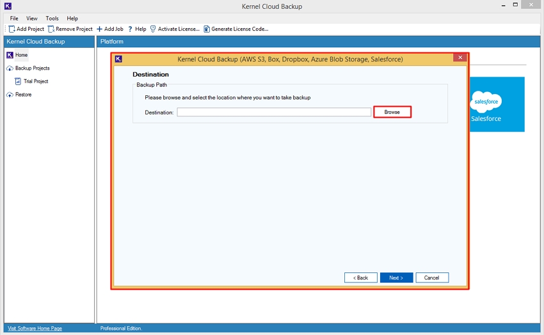Proceed with the Next button
The image size is (544, 335).
pos(396,278)
